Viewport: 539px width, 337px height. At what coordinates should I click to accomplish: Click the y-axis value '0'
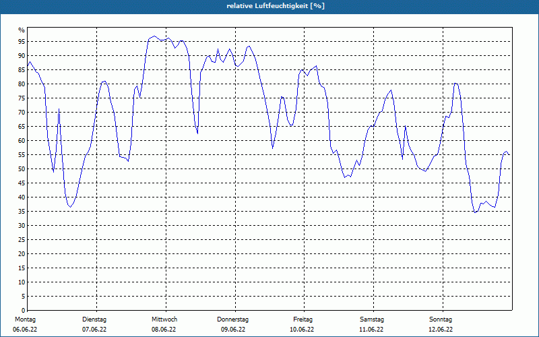pyautogui.click(x=24, y=311)
